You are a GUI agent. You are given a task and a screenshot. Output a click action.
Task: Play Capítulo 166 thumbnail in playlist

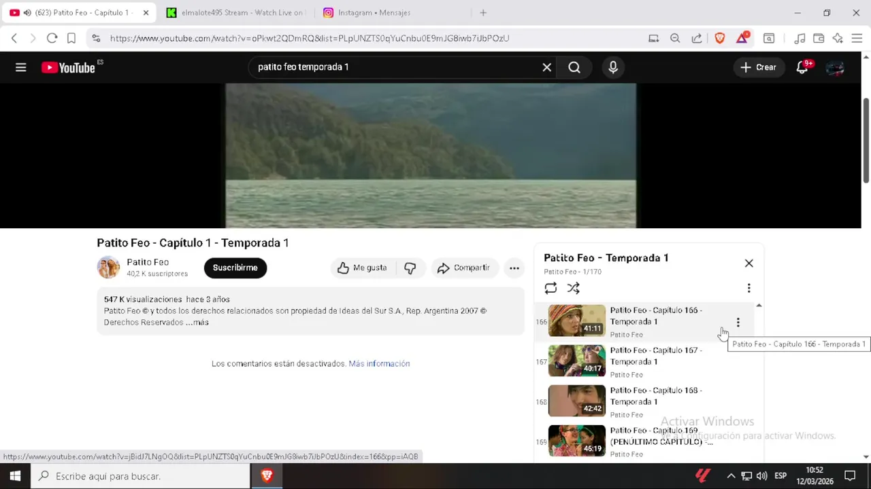(x=576, y=321)
